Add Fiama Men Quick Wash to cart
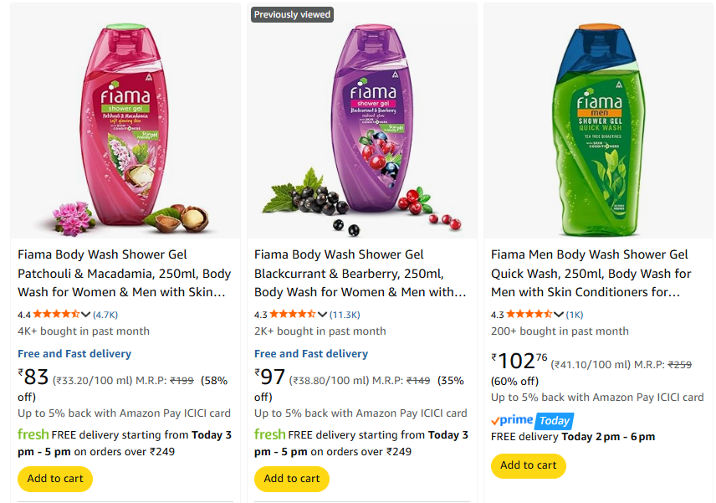The height and width of the screenshot is (503, 716). 529,465
